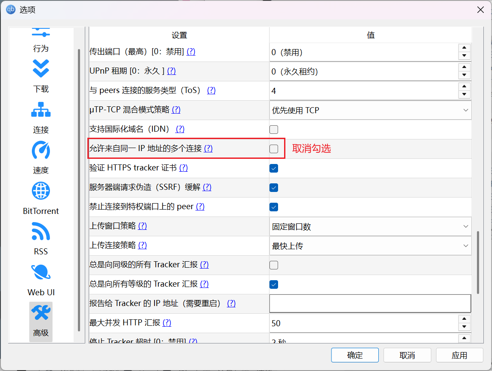492x371 pixels.
Task: Increase 最大并发 HTTP 汇报 using the stepper
Action: (x=464, y=320)
